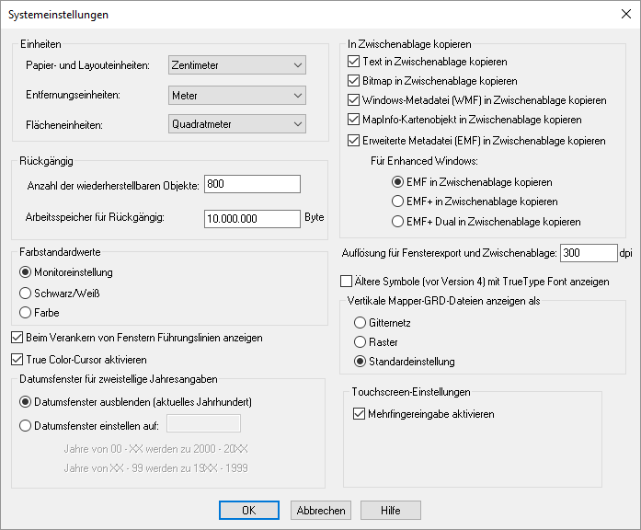Confirm settings with the OK button
The image size is (641, 530).
[249, 511]
